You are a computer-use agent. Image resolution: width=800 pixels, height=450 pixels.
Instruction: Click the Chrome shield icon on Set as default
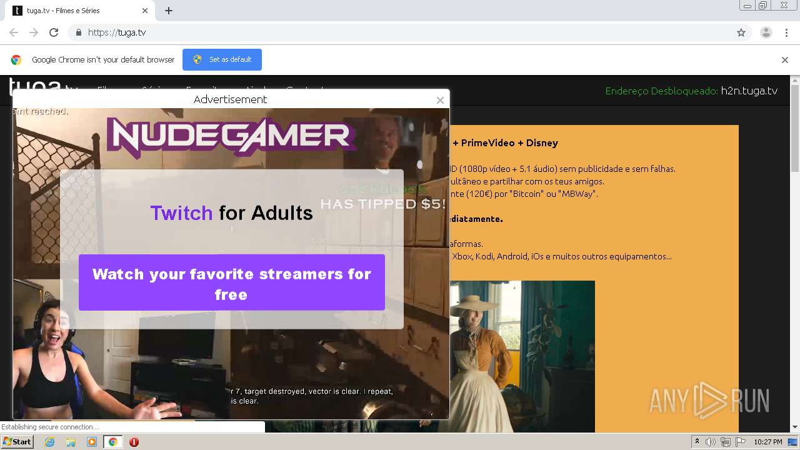(x=197, y=59)
